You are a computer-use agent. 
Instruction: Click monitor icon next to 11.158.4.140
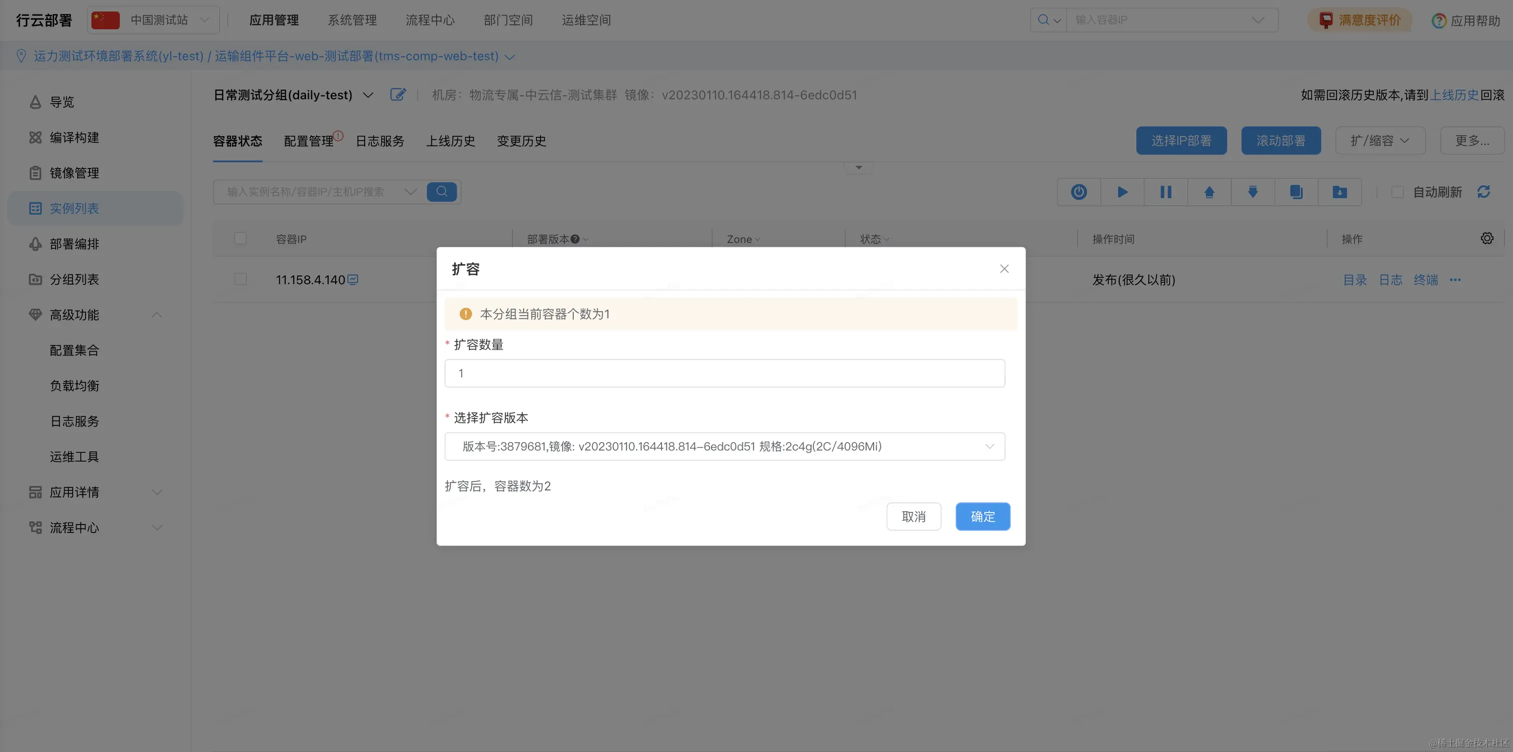point(352,279)
